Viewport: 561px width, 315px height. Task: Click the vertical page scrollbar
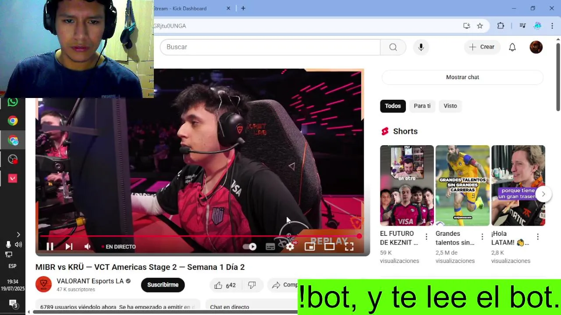(x=558, y=77)
